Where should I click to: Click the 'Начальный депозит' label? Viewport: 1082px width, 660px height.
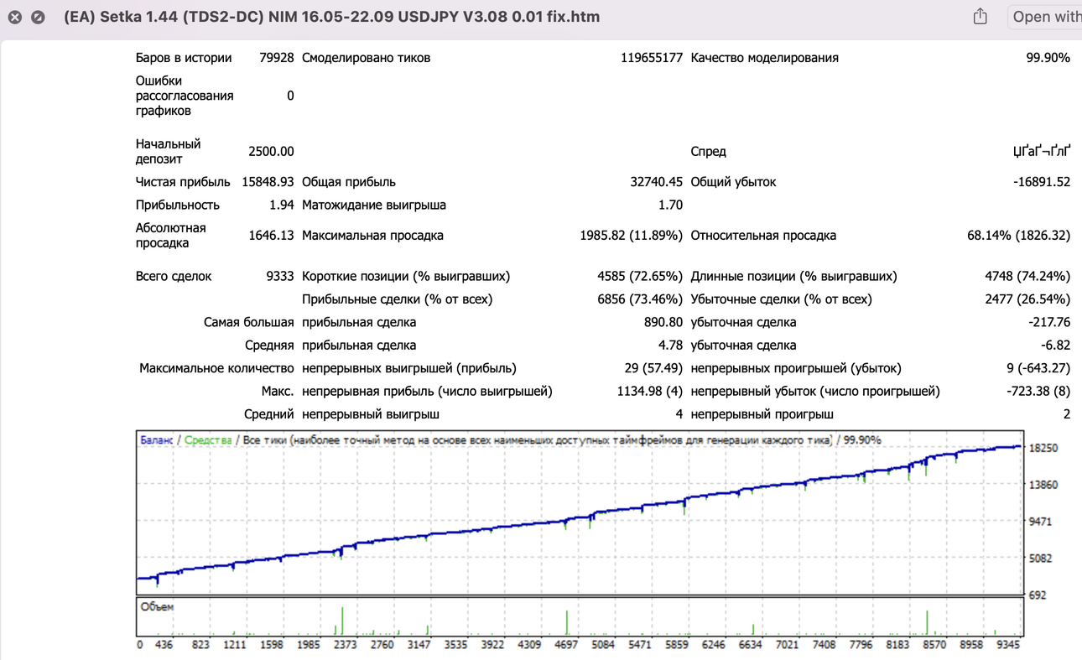tap(169, 152)
